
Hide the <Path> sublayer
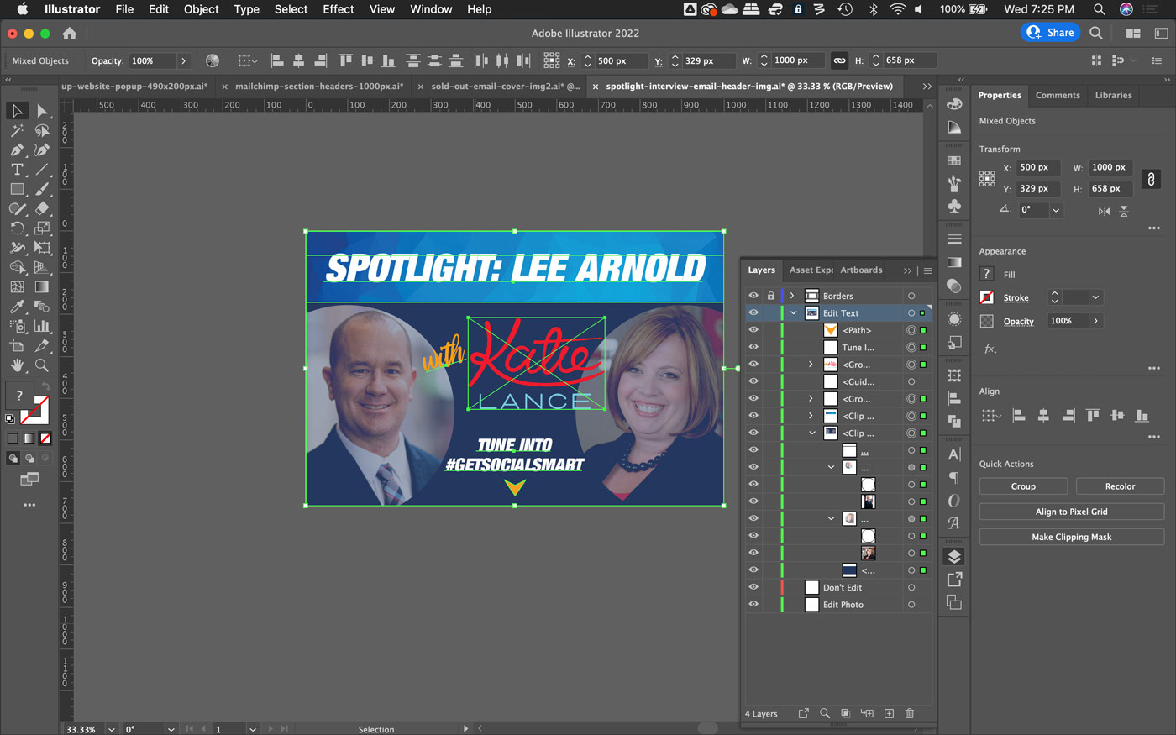click(x=753, y=330)
